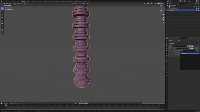Click the Curve modifier name field
Screen dimensions: 200x112
[x=180, y=49]
